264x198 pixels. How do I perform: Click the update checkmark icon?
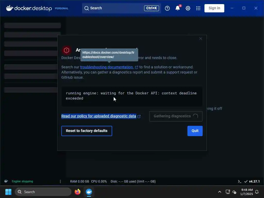[246, 181]
